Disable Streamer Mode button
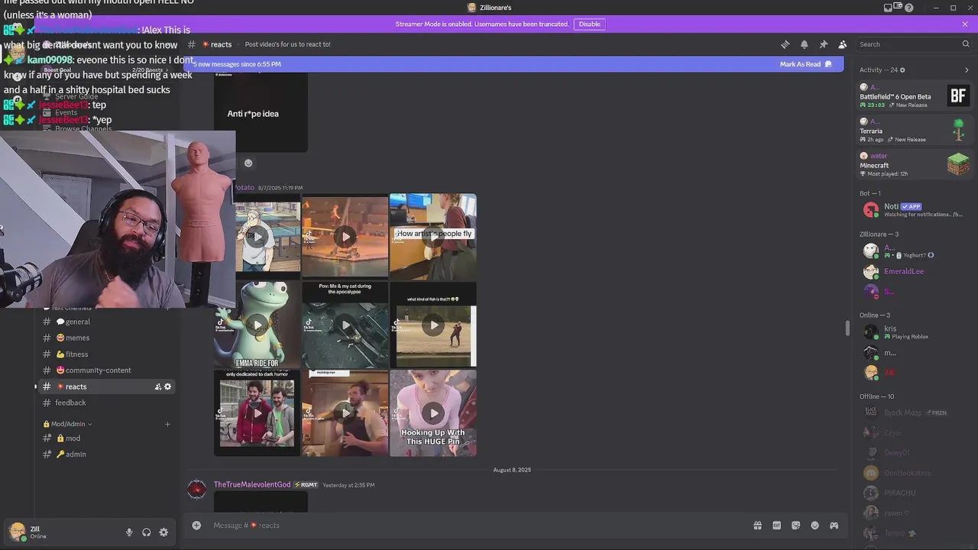The height and width of the screenshot is (550, 978). coord(589,24)
